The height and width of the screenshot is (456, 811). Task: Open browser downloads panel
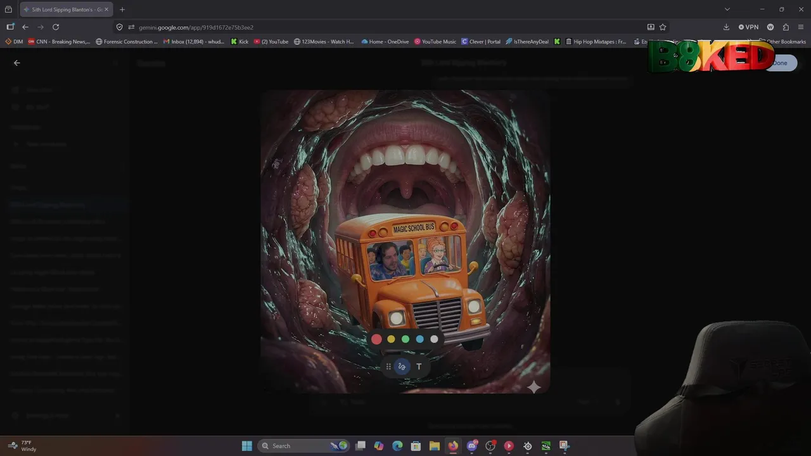coord(726,27)
